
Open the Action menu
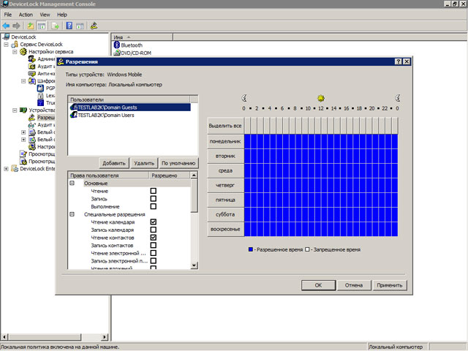tap(26, 15)
